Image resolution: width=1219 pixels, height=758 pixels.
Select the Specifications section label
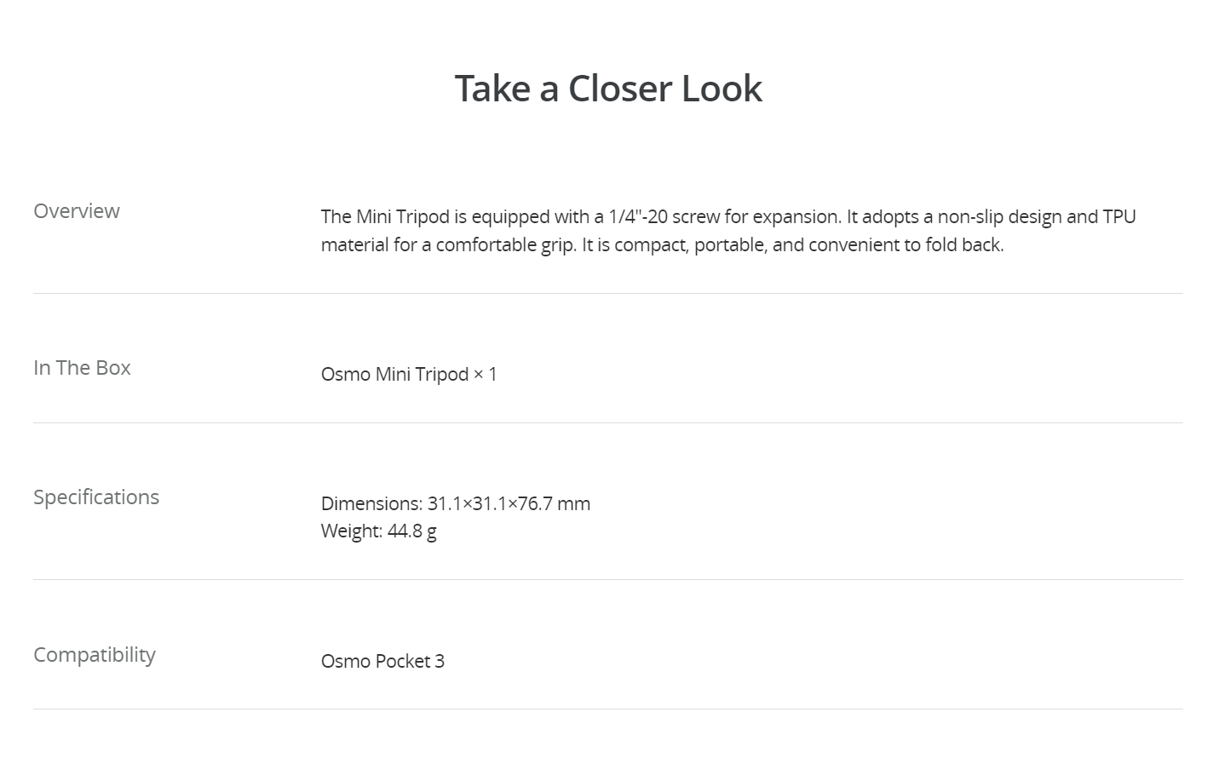96,498
